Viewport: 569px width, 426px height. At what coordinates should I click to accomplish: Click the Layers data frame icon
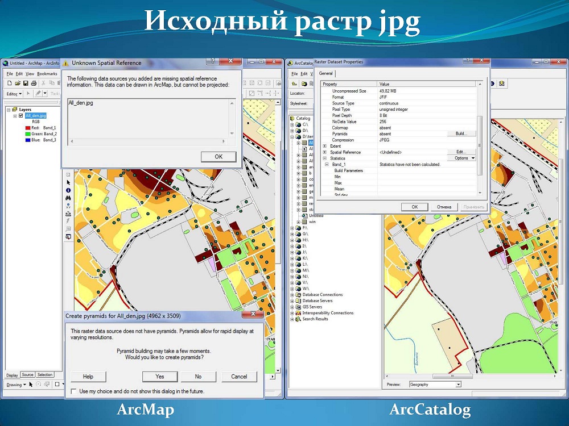coord(15,110)
